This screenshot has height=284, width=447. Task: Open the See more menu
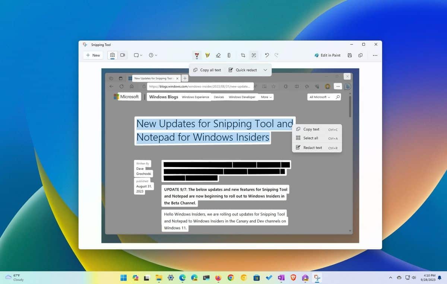(375, 55)
